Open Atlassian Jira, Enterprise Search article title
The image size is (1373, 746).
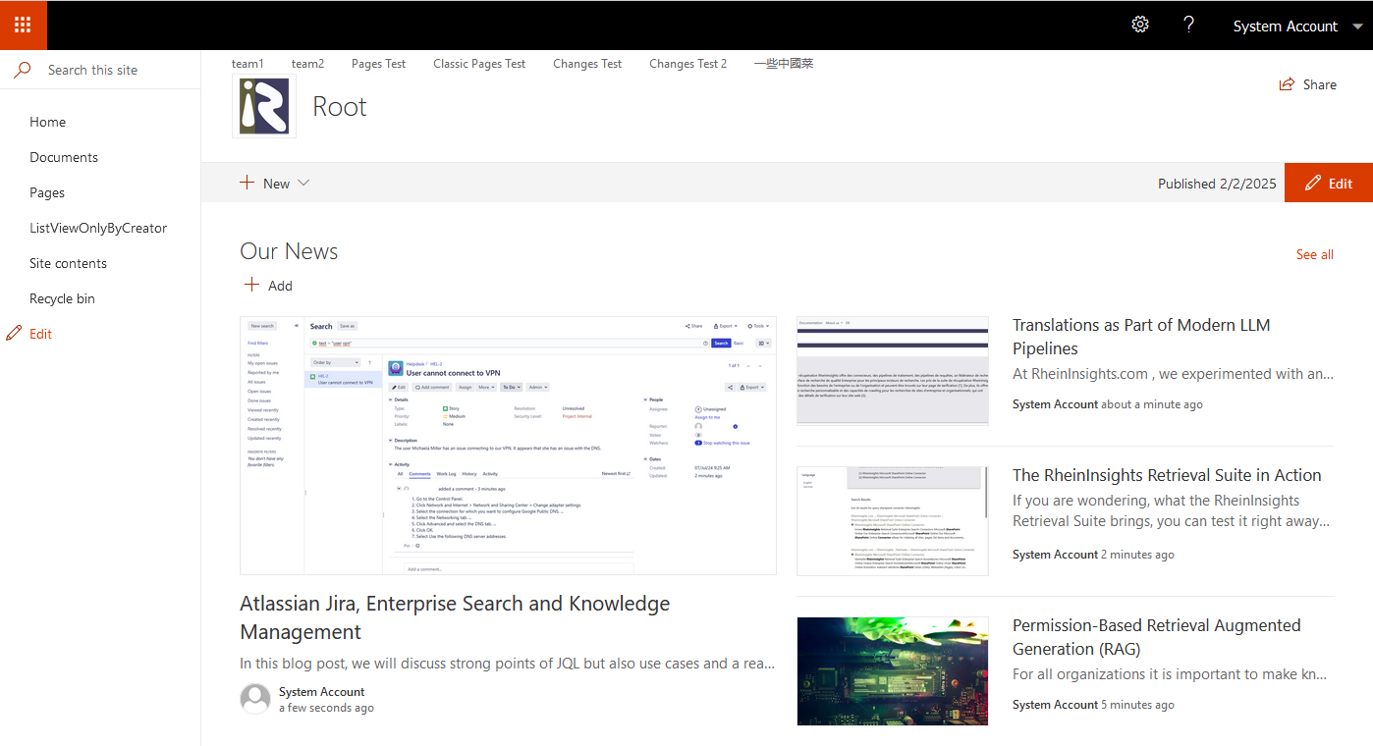click(455, 617)
